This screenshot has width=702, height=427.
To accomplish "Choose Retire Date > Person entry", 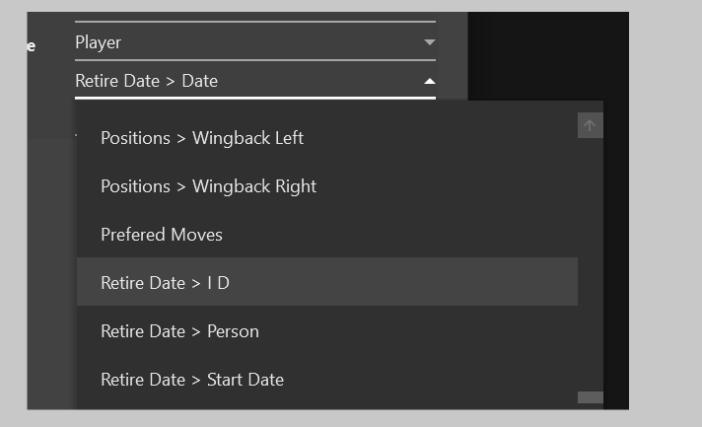I will pyautogui.click(x=326, y=331).
